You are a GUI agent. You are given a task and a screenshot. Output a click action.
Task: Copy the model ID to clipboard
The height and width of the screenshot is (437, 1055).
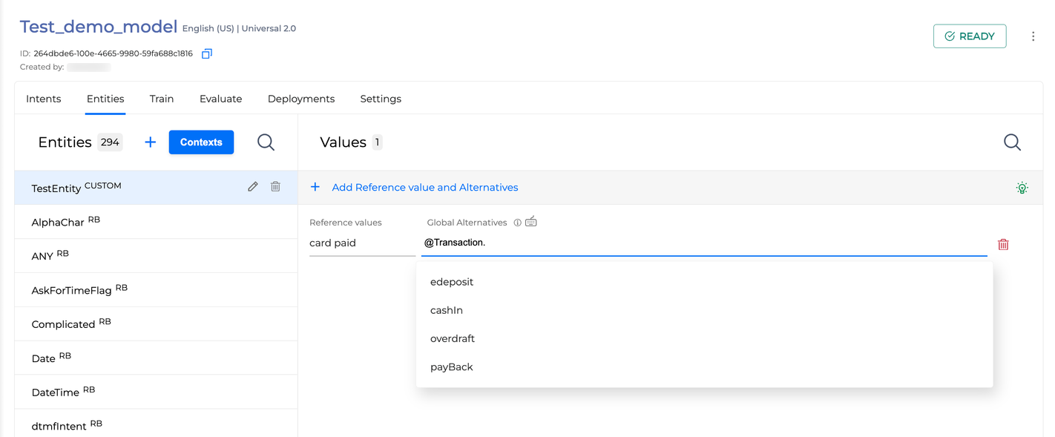point(206,53)
